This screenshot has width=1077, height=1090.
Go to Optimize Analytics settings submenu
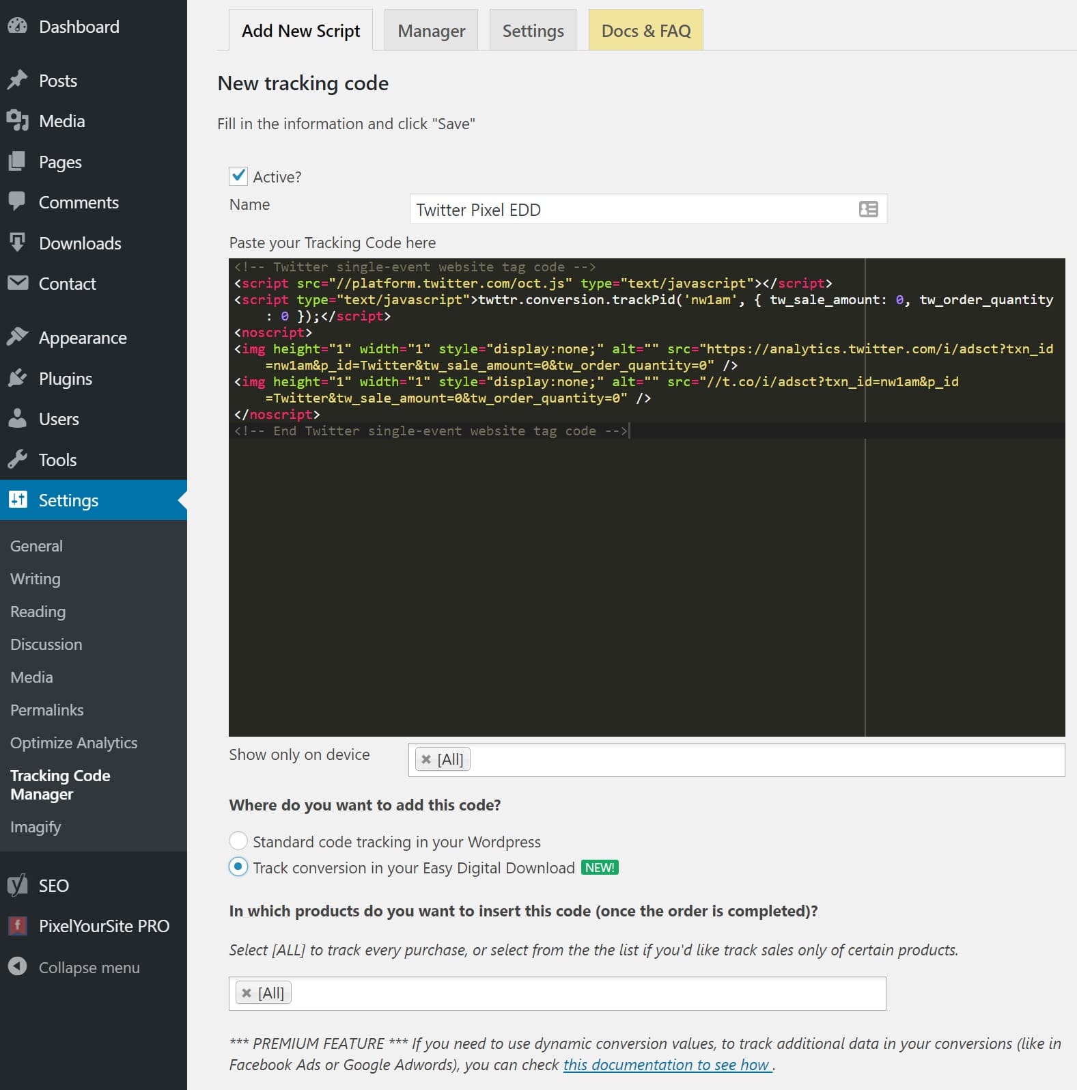[74, 743]
